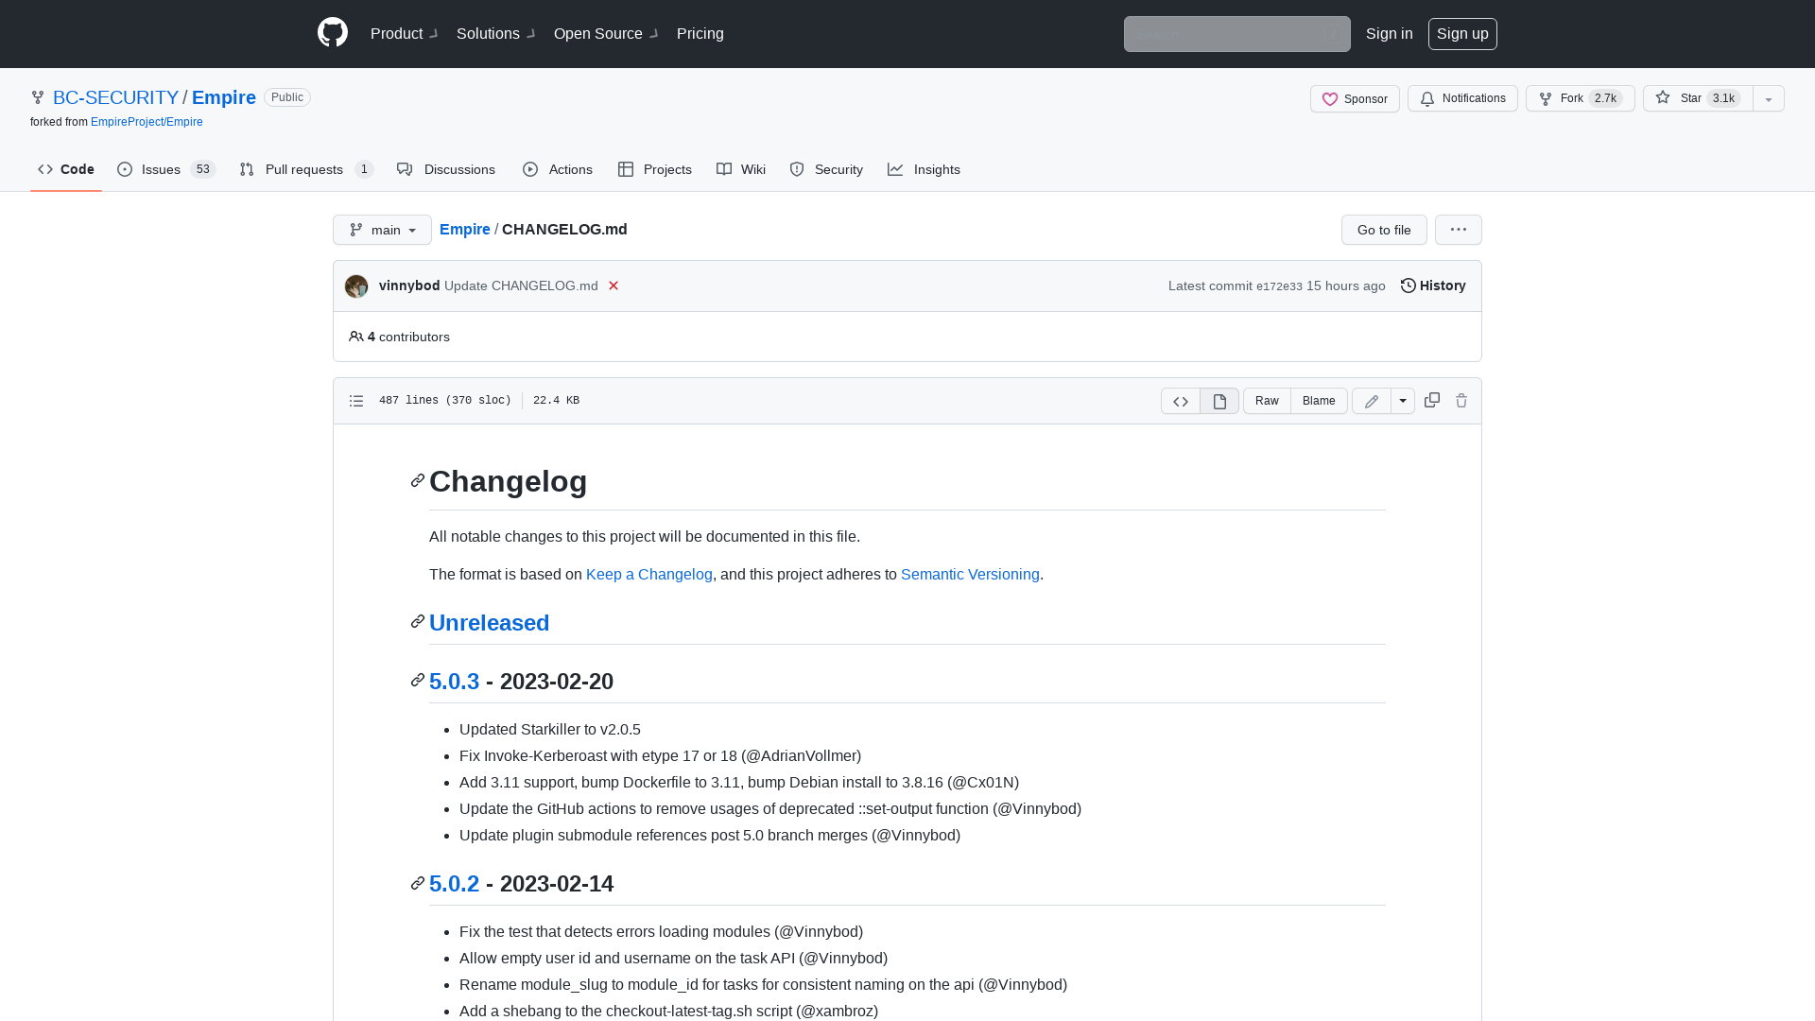The image size is (1815, 1021).
Task: Open the Pull requests tab
Action: point(306,169)
